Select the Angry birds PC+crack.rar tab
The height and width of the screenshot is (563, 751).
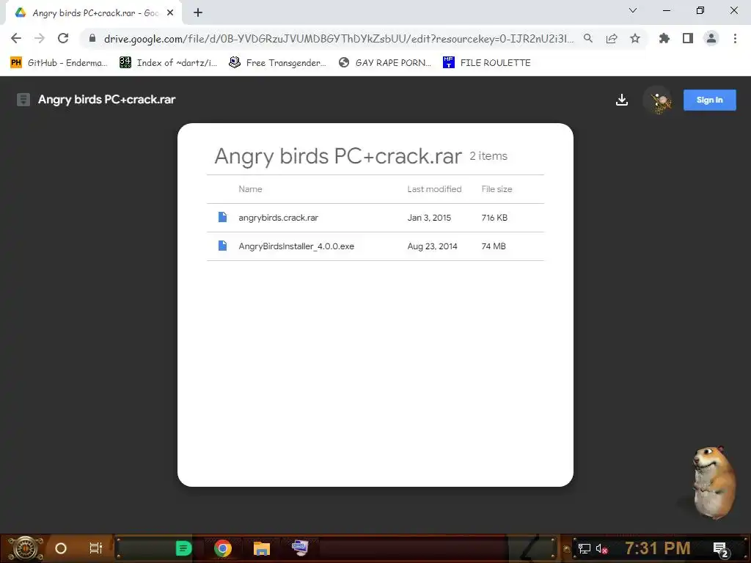coord(94,13)
